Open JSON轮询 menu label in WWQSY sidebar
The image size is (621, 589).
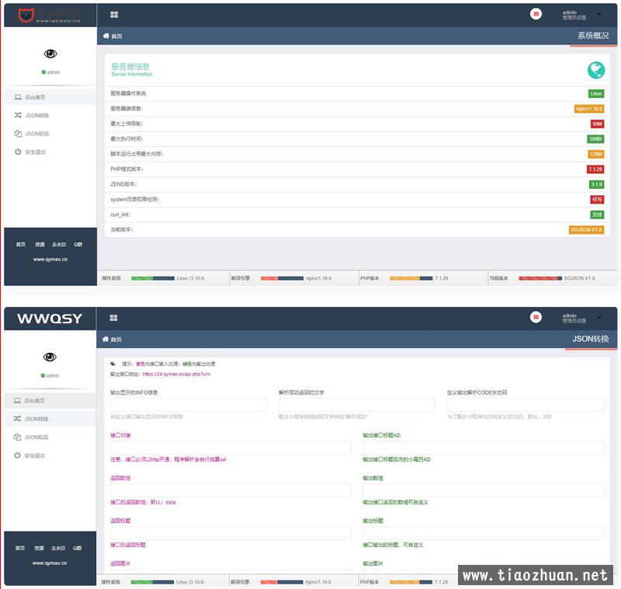point(36,437)
